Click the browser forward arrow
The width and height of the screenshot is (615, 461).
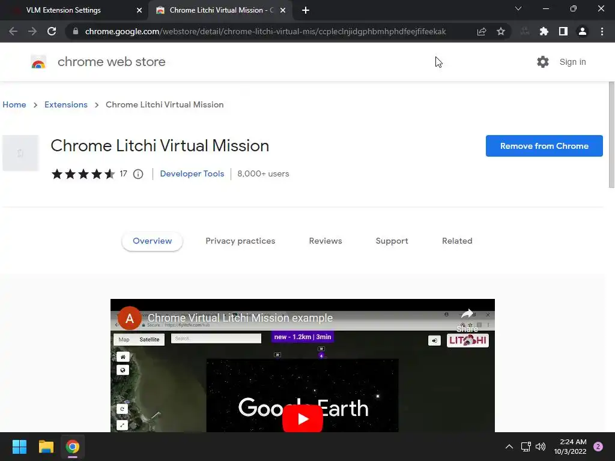coord(32,31)
